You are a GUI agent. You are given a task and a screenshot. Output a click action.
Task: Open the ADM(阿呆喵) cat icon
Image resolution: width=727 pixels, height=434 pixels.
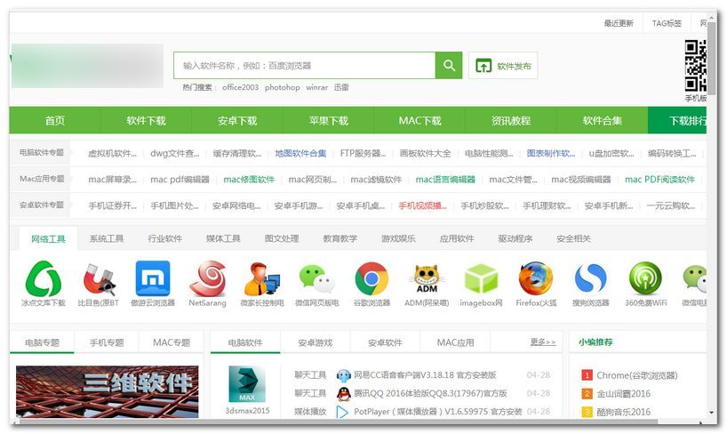coord(427,279)
